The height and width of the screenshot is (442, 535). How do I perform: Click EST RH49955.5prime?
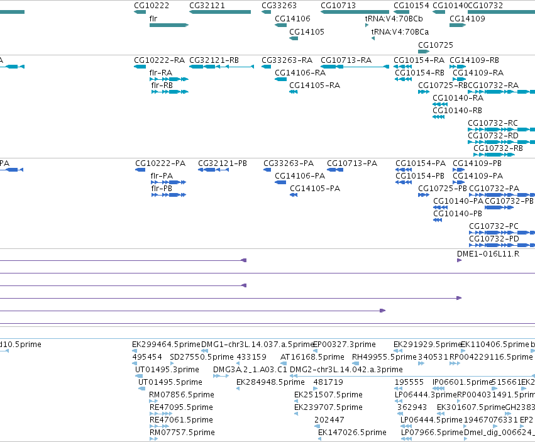click(384, 357)
